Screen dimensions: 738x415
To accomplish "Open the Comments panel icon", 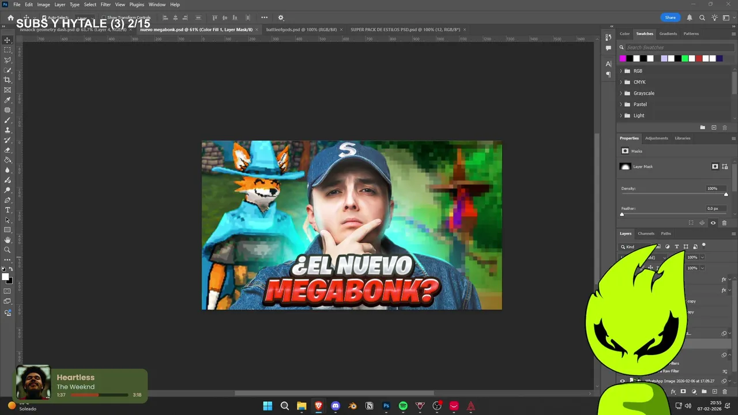I will click(x=608, y=48).
